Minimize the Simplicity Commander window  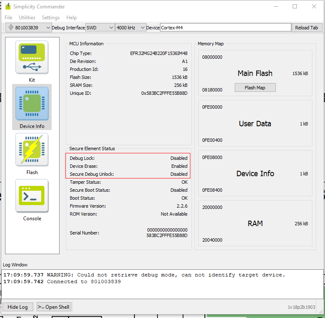point(276,6)
